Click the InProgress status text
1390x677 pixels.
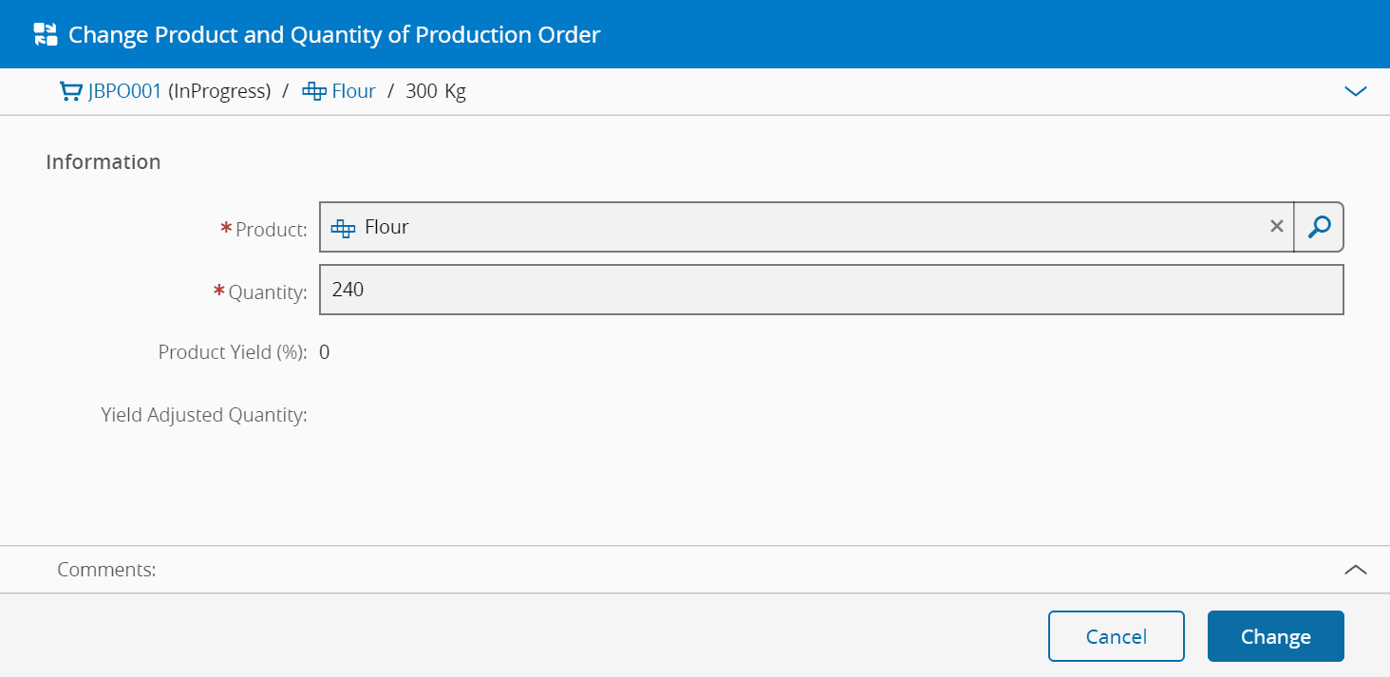(x=219, y=91)
